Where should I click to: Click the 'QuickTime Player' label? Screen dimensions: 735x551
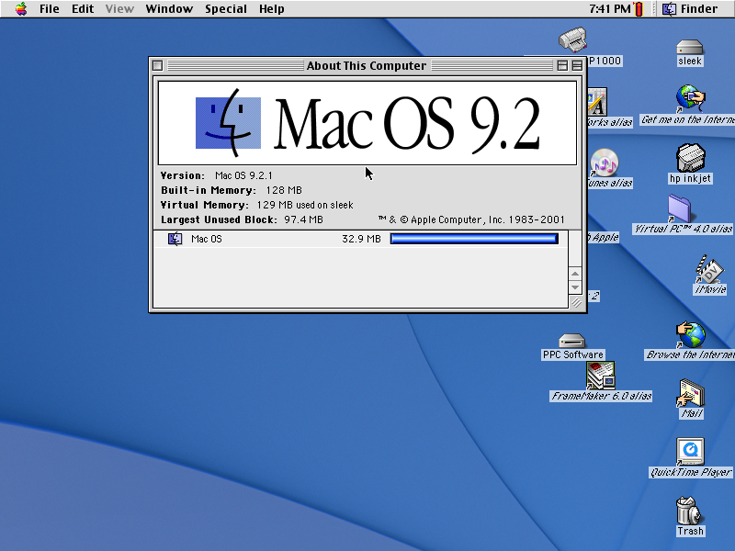click(691, 472)
